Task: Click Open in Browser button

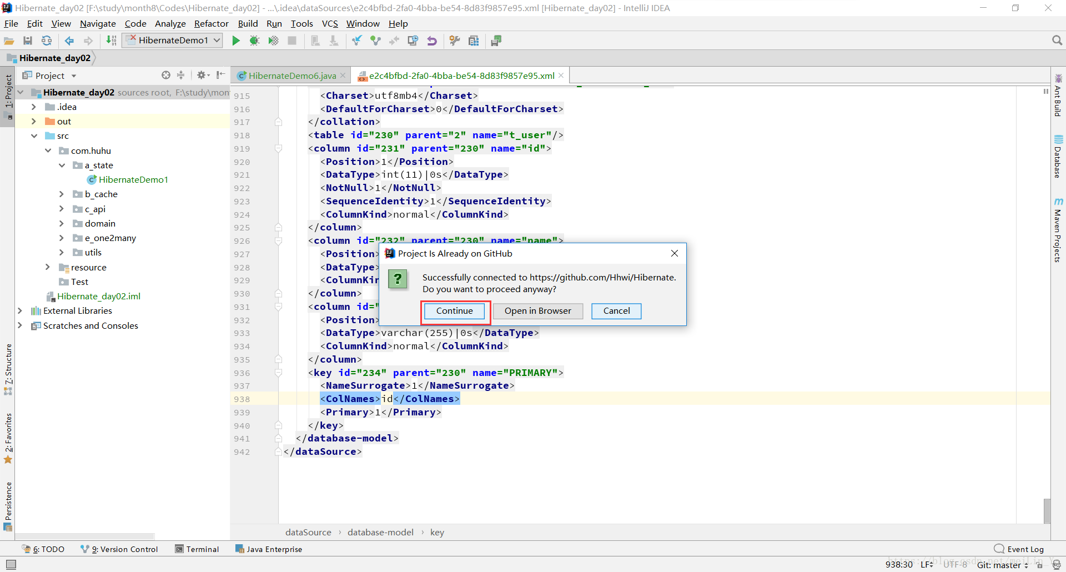Action: [x=537, y=311]
